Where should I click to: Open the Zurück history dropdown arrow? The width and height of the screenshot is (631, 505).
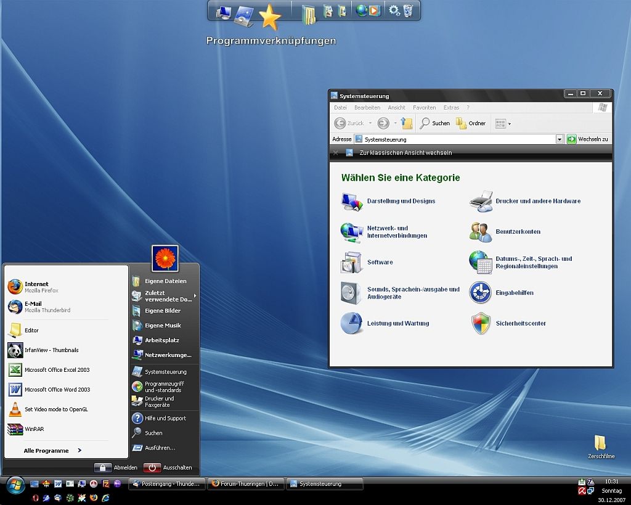[x=370, y=123]
